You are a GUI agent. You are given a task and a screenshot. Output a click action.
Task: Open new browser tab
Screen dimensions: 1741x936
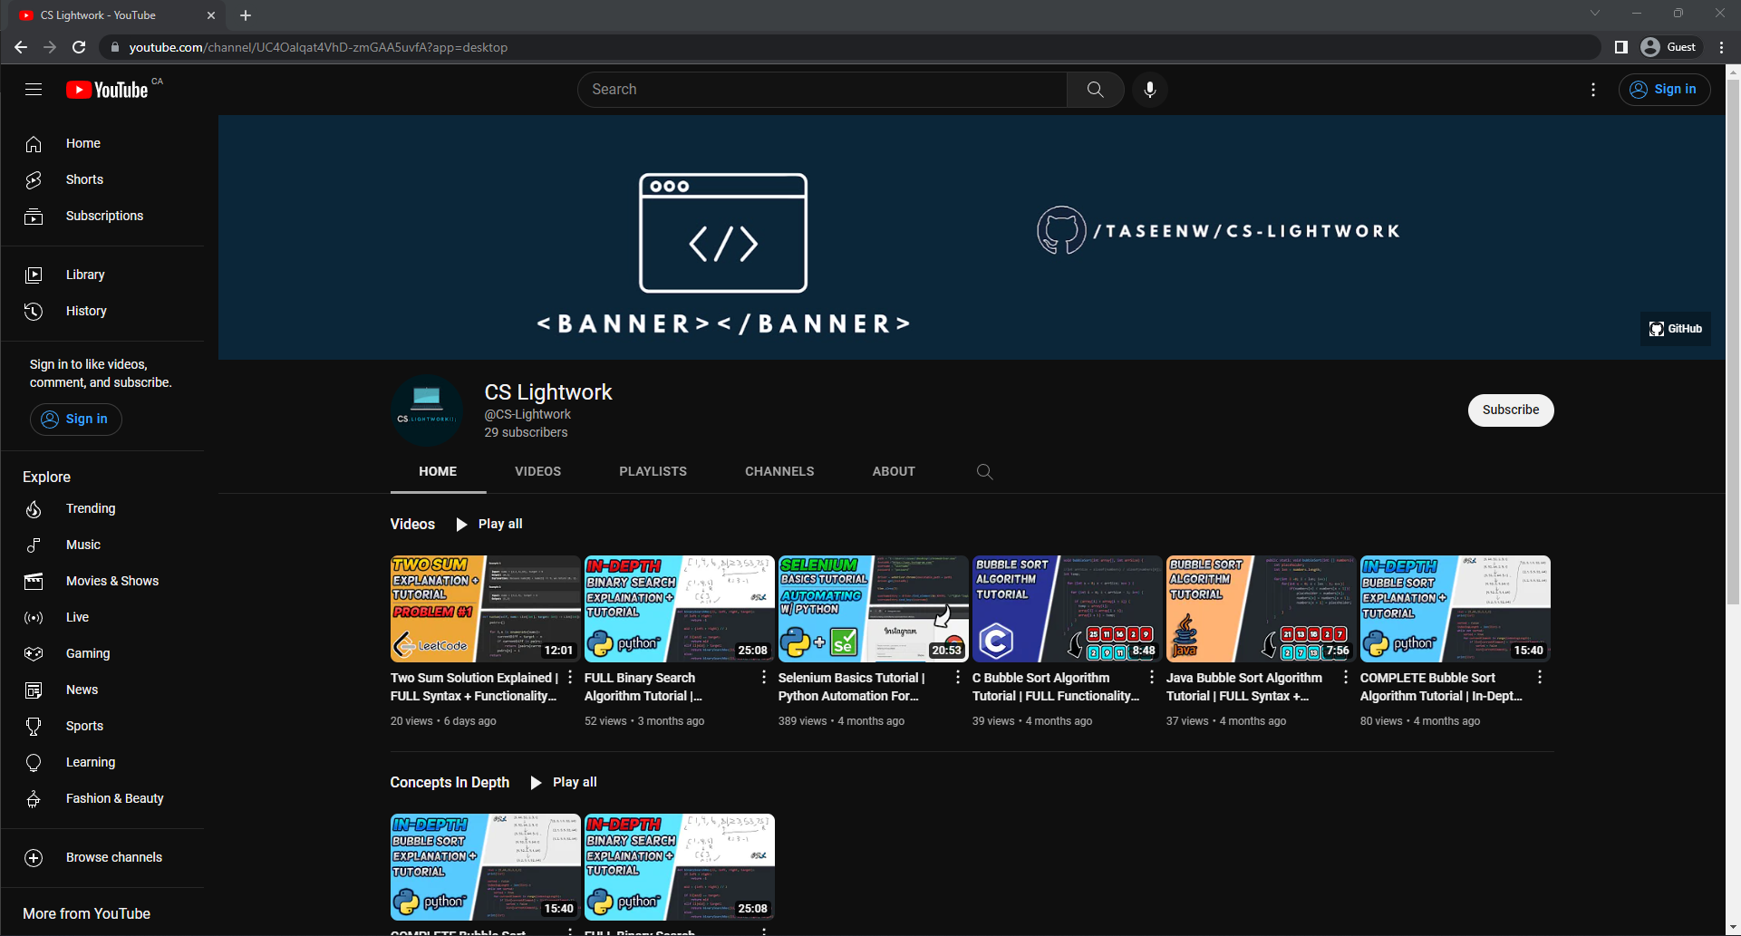pyautogui.click(x=246, y=15)
